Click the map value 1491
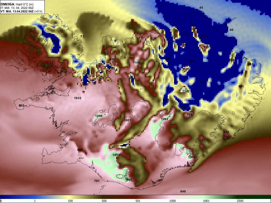 pos(116,155)
